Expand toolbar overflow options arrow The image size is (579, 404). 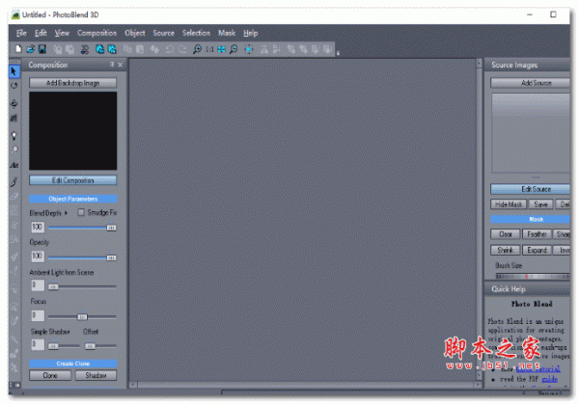pyautogui.click(x=338, y=52)
